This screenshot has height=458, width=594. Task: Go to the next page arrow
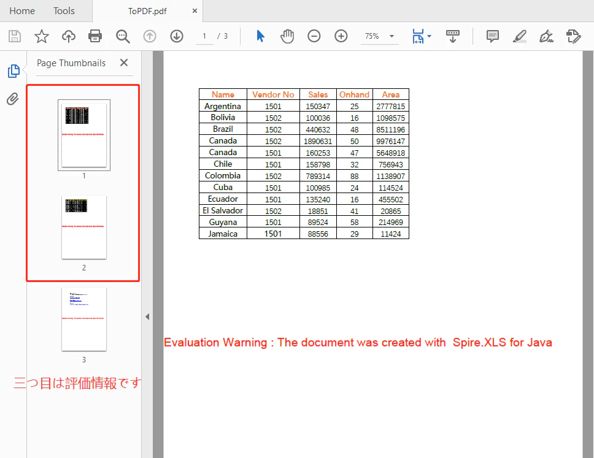click(x=177, y=36)
